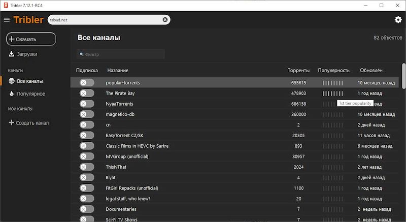Click torrent count 478903
The image size is (406, 222).
[298, 93]
